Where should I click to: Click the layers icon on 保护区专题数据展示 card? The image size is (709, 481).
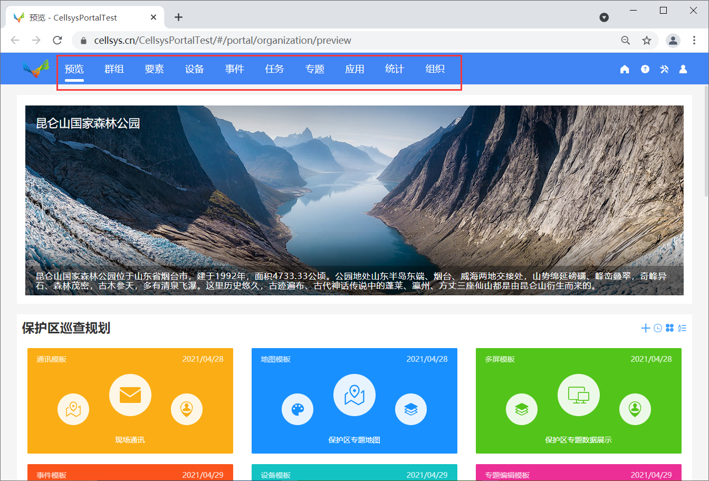click(522, 409)
